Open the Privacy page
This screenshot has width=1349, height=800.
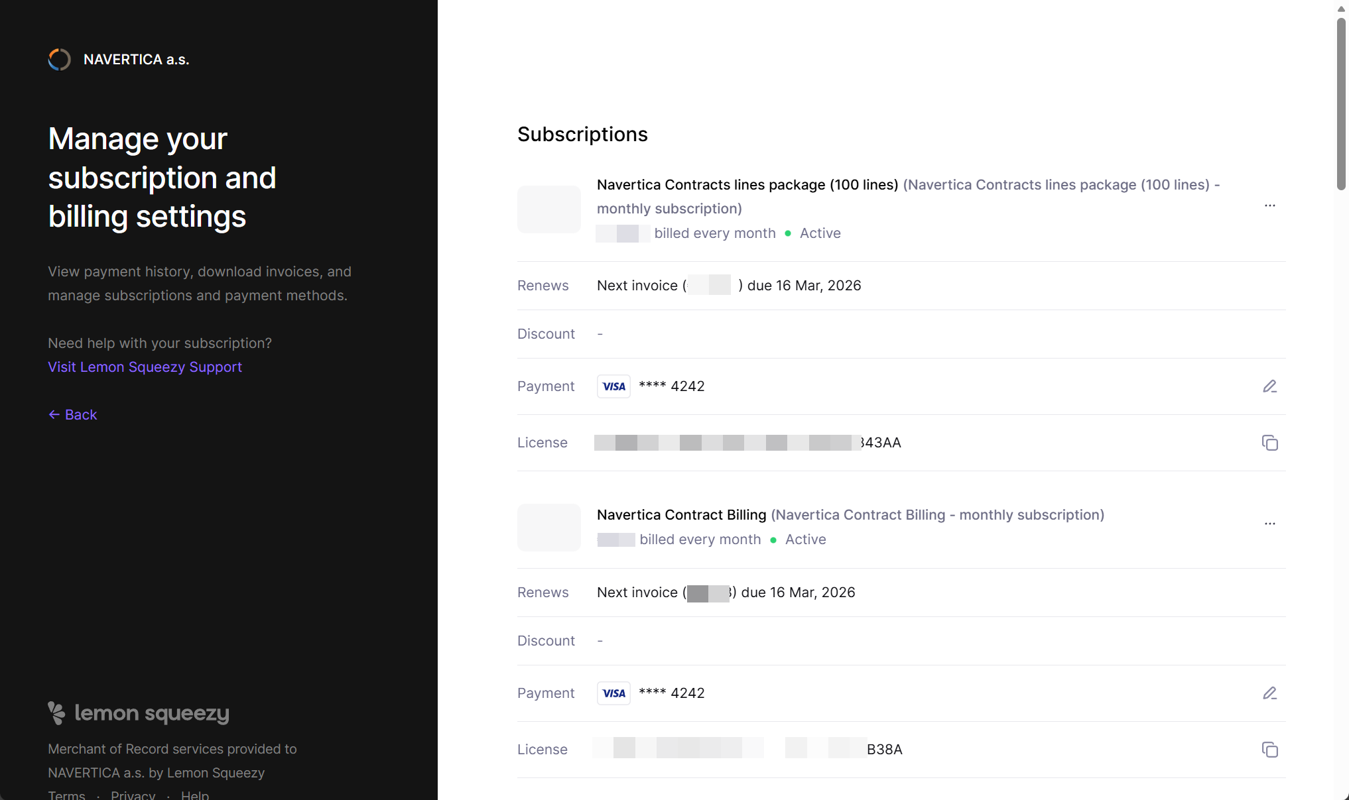[133, 794]
